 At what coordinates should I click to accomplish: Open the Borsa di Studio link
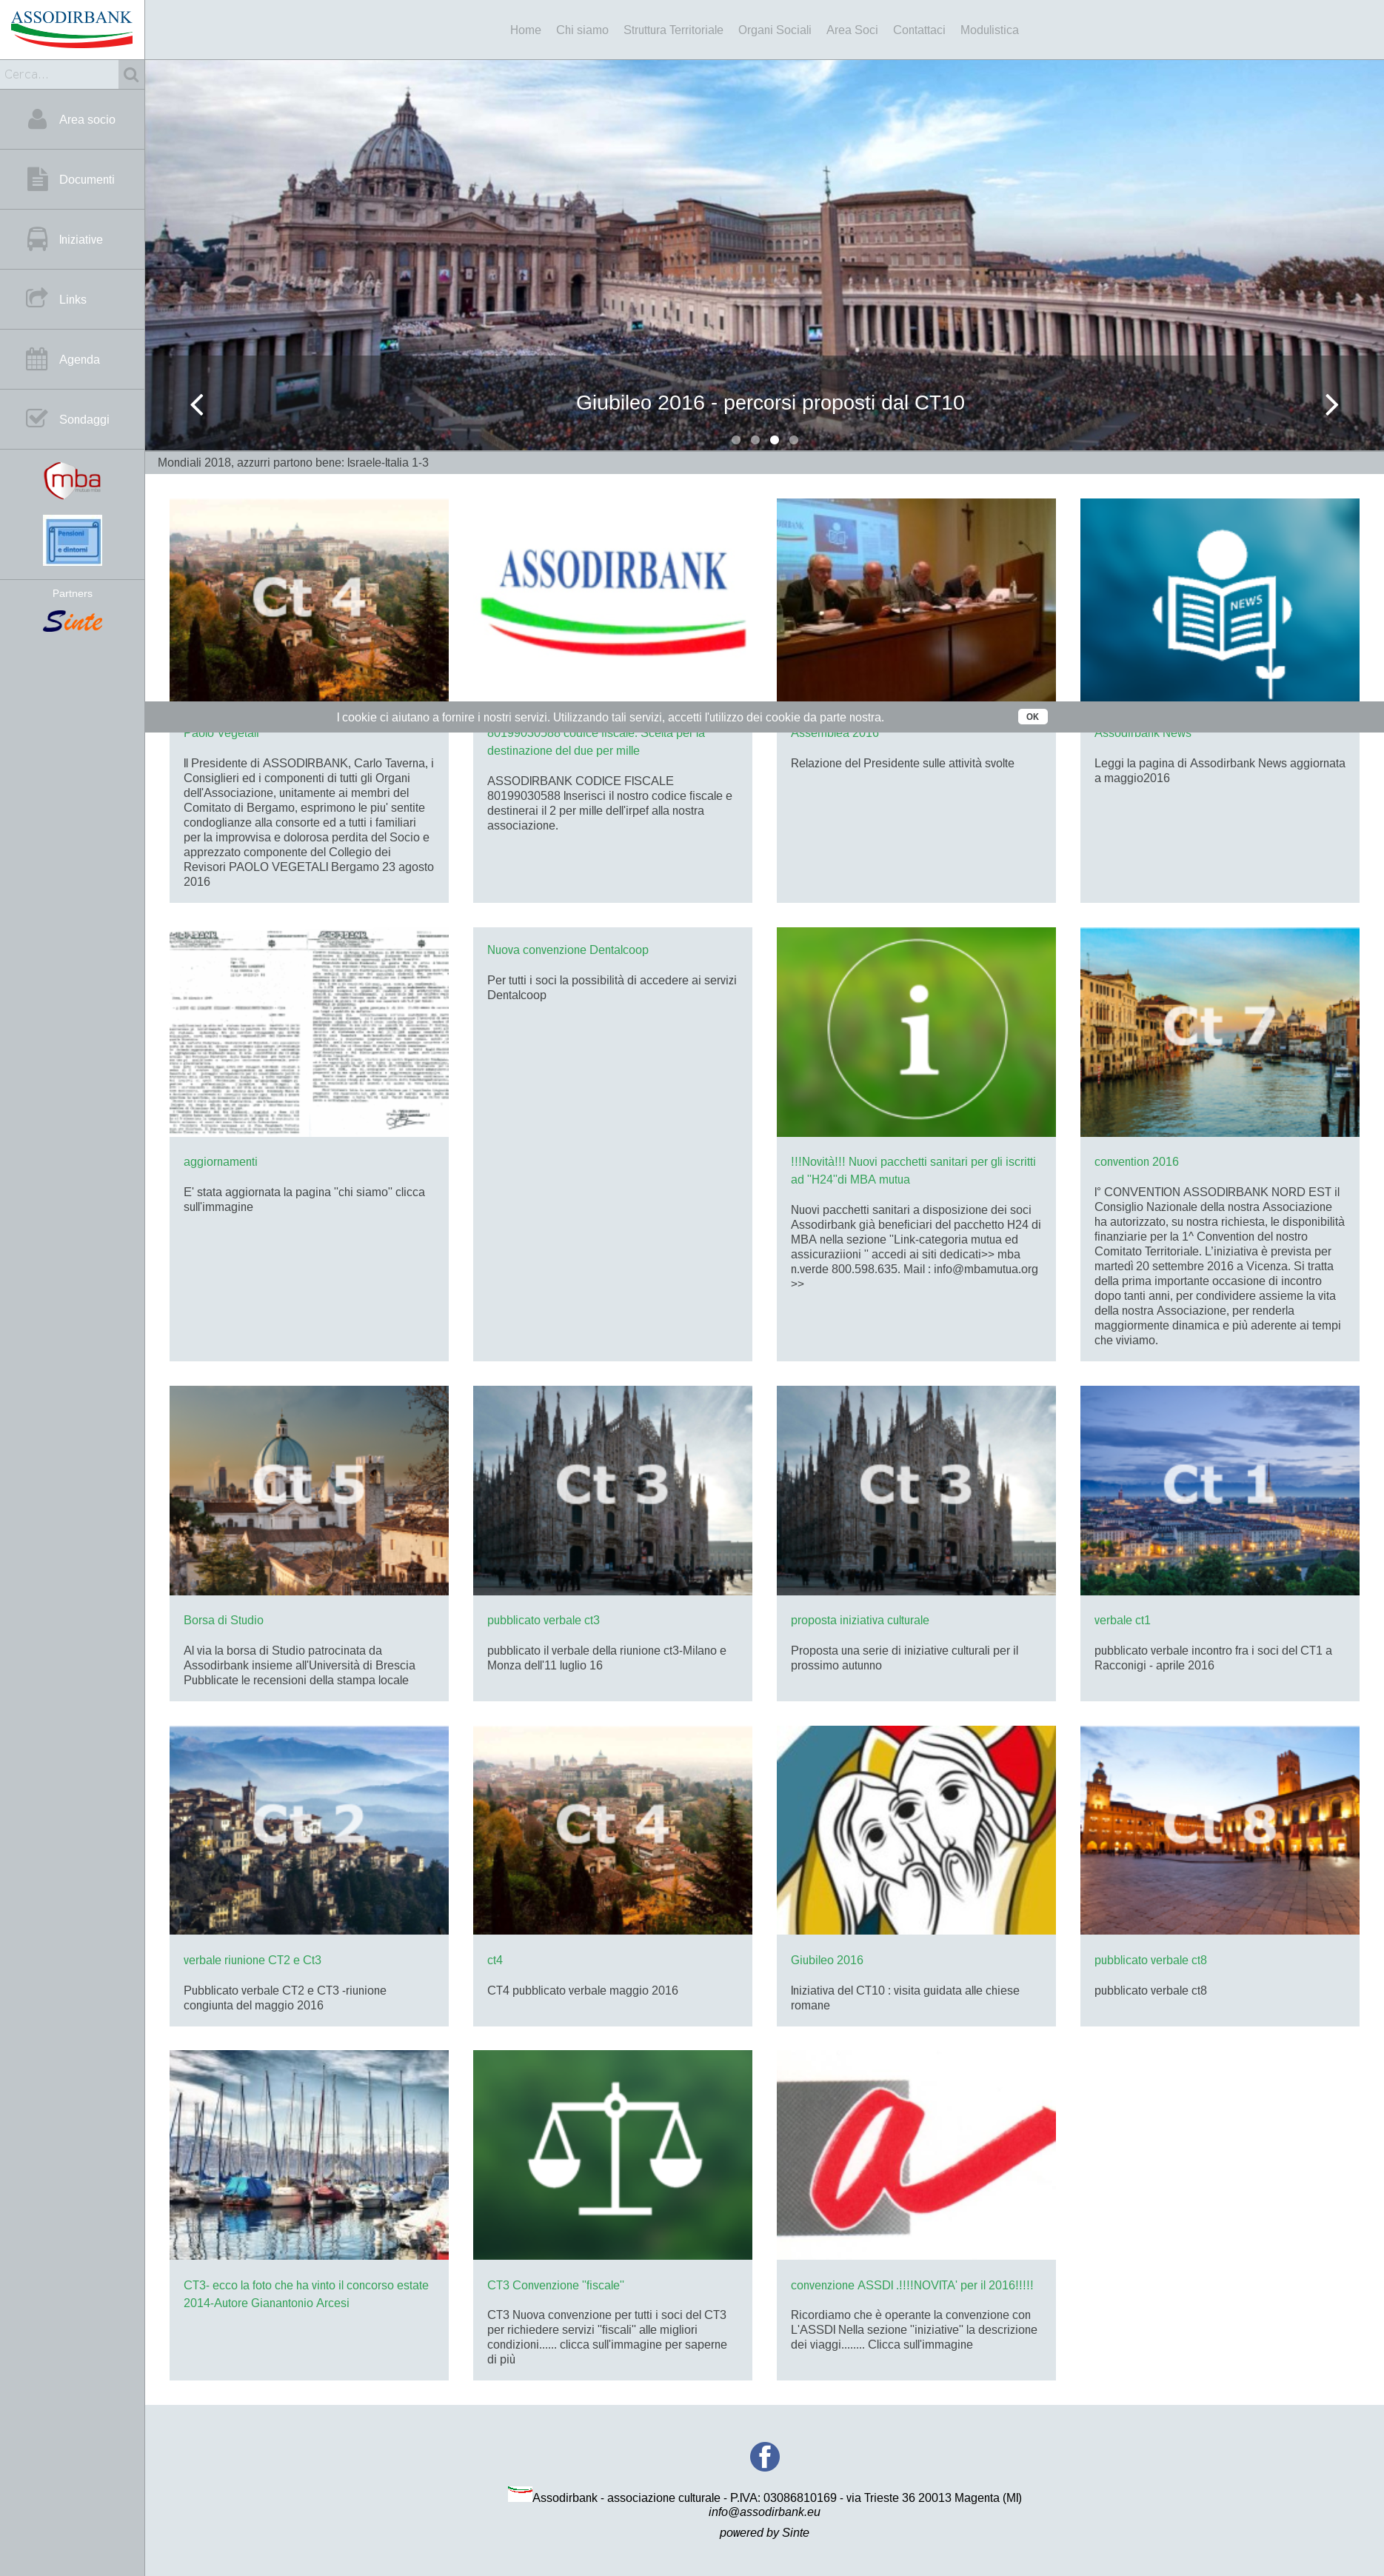(223, 1620)
